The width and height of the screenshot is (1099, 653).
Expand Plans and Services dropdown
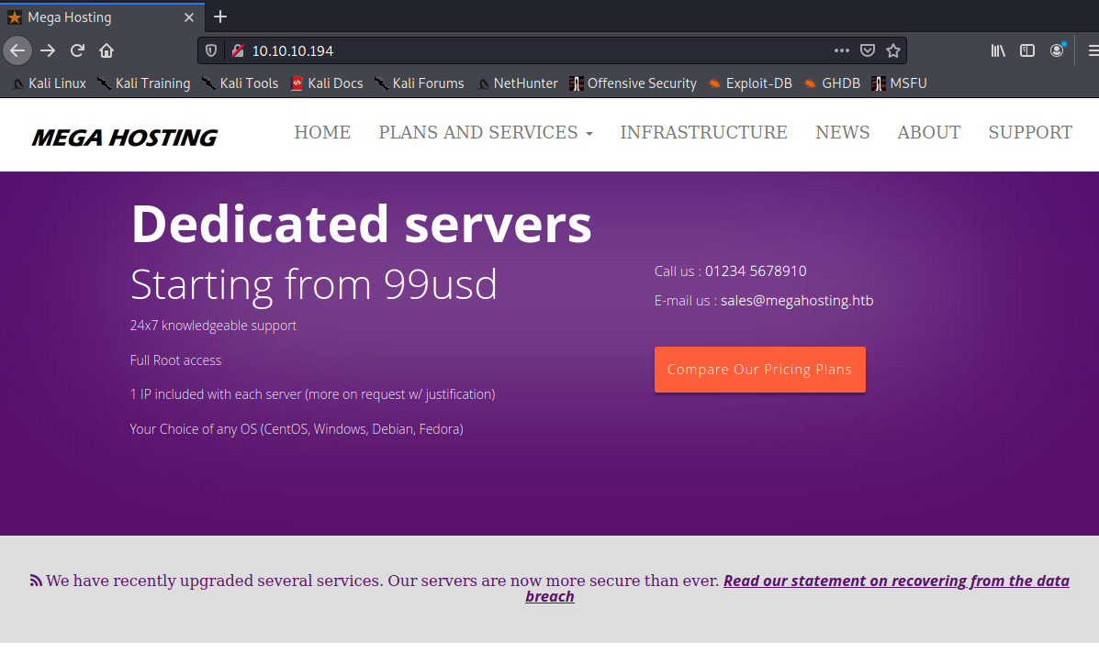(485, 133)
